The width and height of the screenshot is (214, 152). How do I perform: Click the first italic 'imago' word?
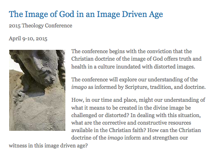click(x=79, y=87)
